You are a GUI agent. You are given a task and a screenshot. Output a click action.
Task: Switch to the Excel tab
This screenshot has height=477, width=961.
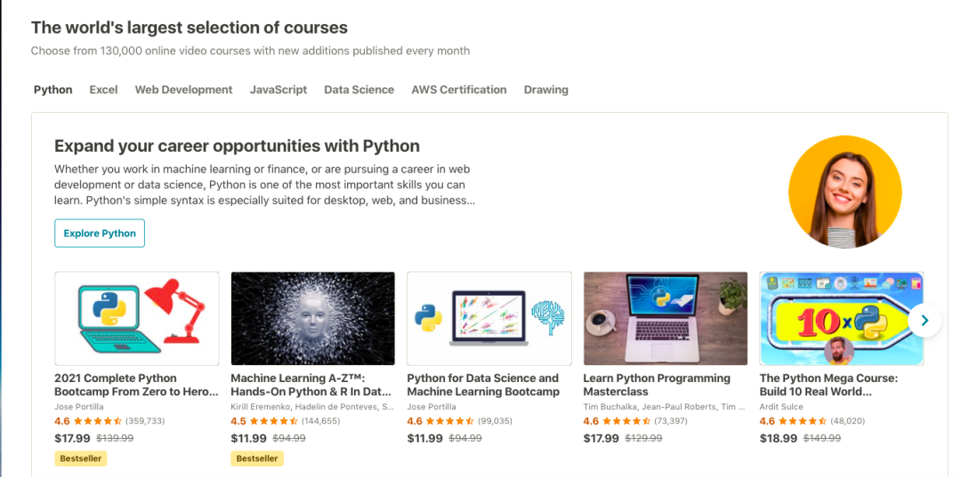pos(103,90)
